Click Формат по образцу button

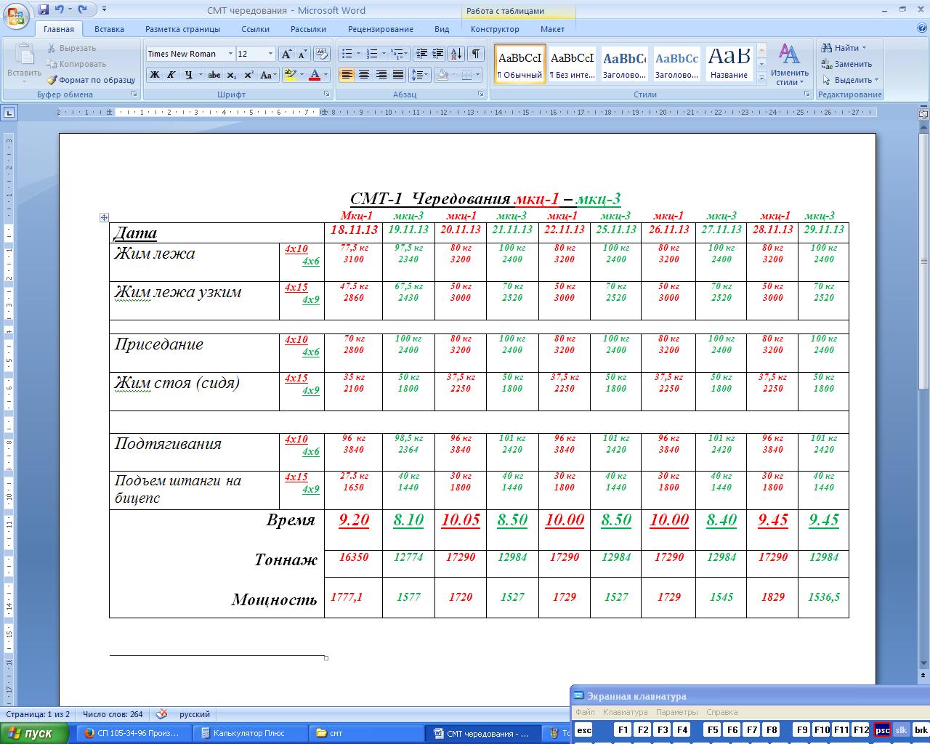pos(92,80)
